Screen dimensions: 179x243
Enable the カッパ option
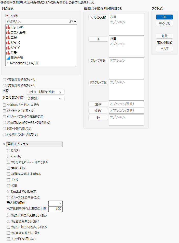point(9,180)
